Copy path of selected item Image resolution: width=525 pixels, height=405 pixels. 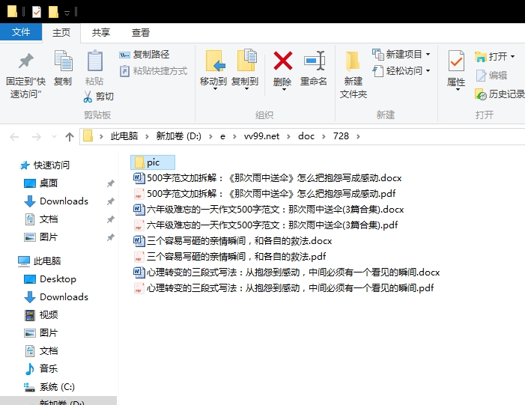tap(145, 54)
